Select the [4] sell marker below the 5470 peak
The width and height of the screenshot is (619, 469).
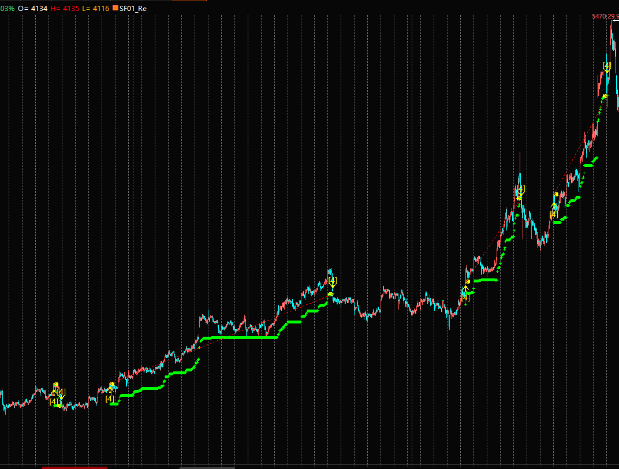click(x=606, y=66)
